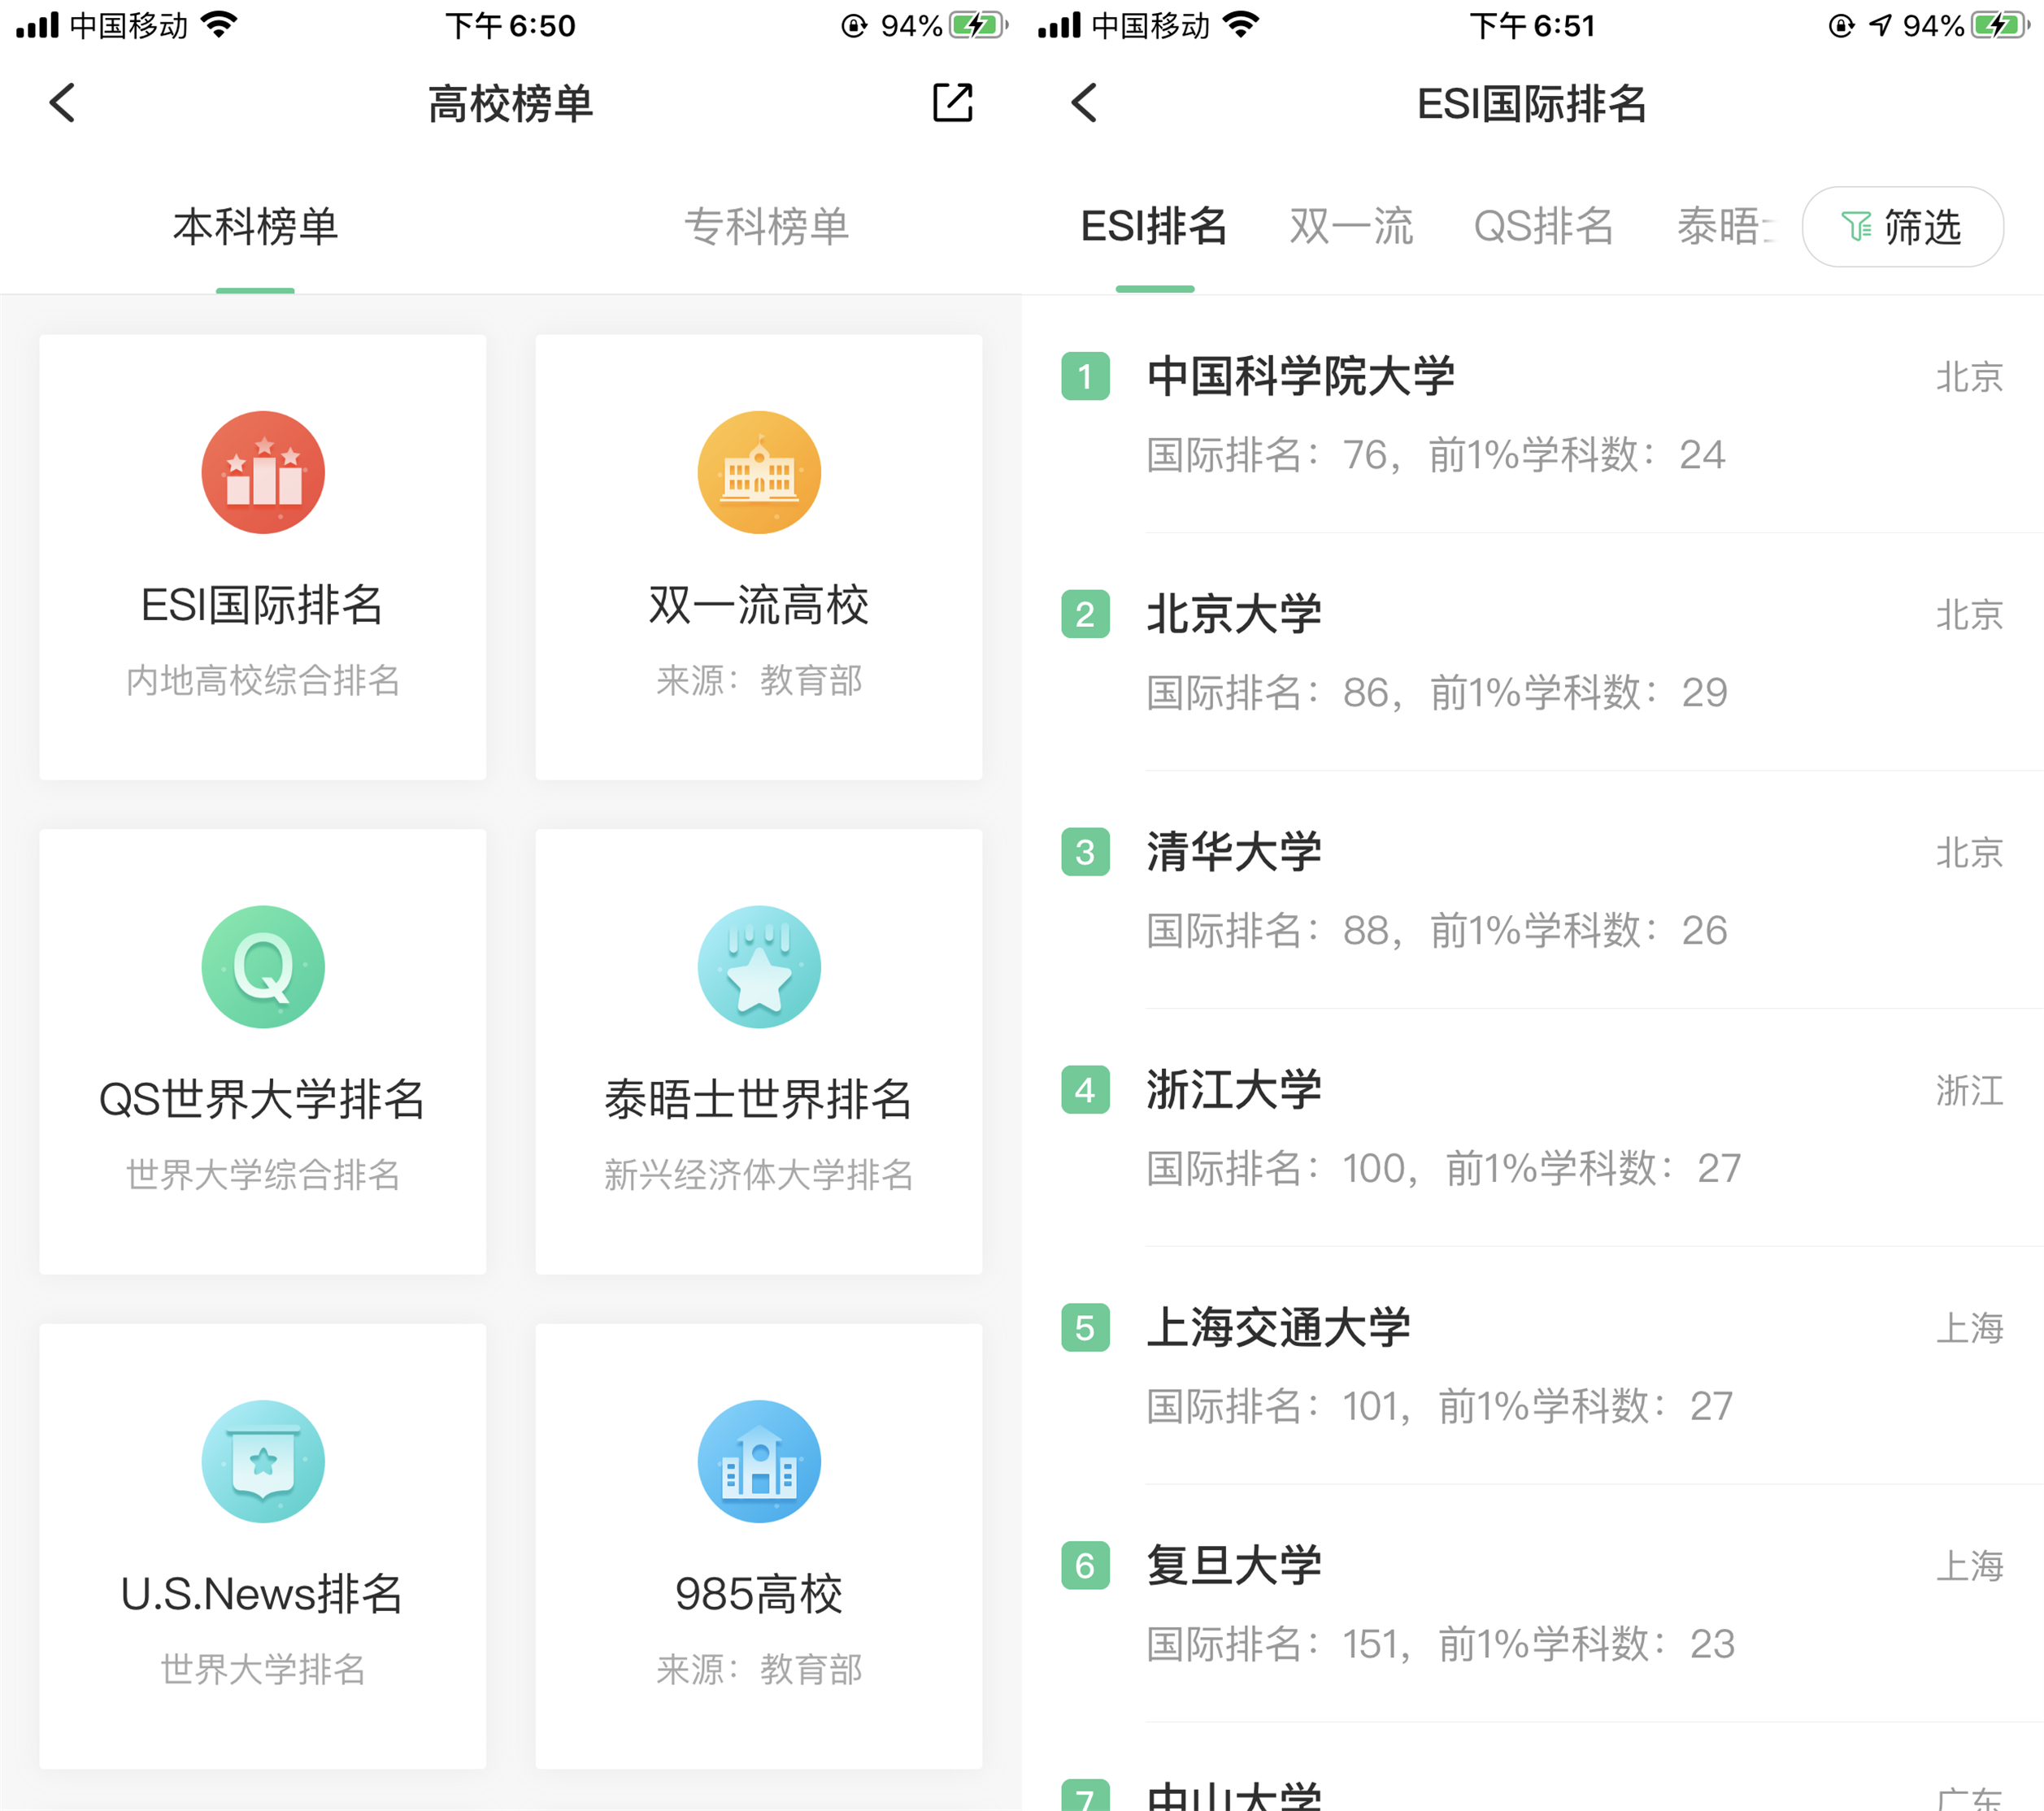Switch to 本科榜单 tab
Screen dimensions: 2044x1811
point(256,226)
